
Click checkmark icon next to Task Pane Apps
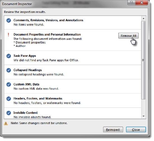tap(9, 56)
